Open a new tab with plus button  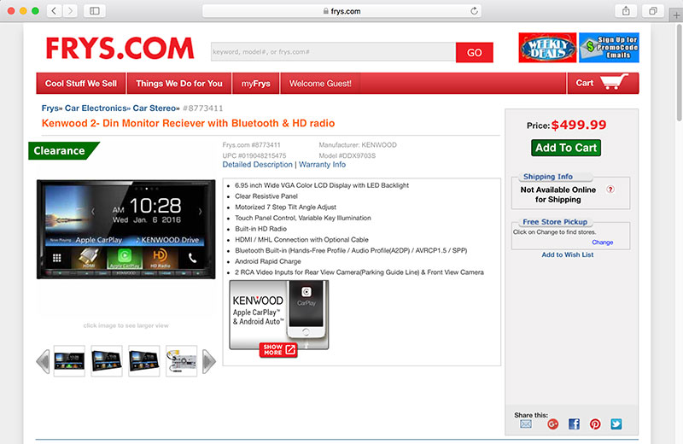point(676,15)
